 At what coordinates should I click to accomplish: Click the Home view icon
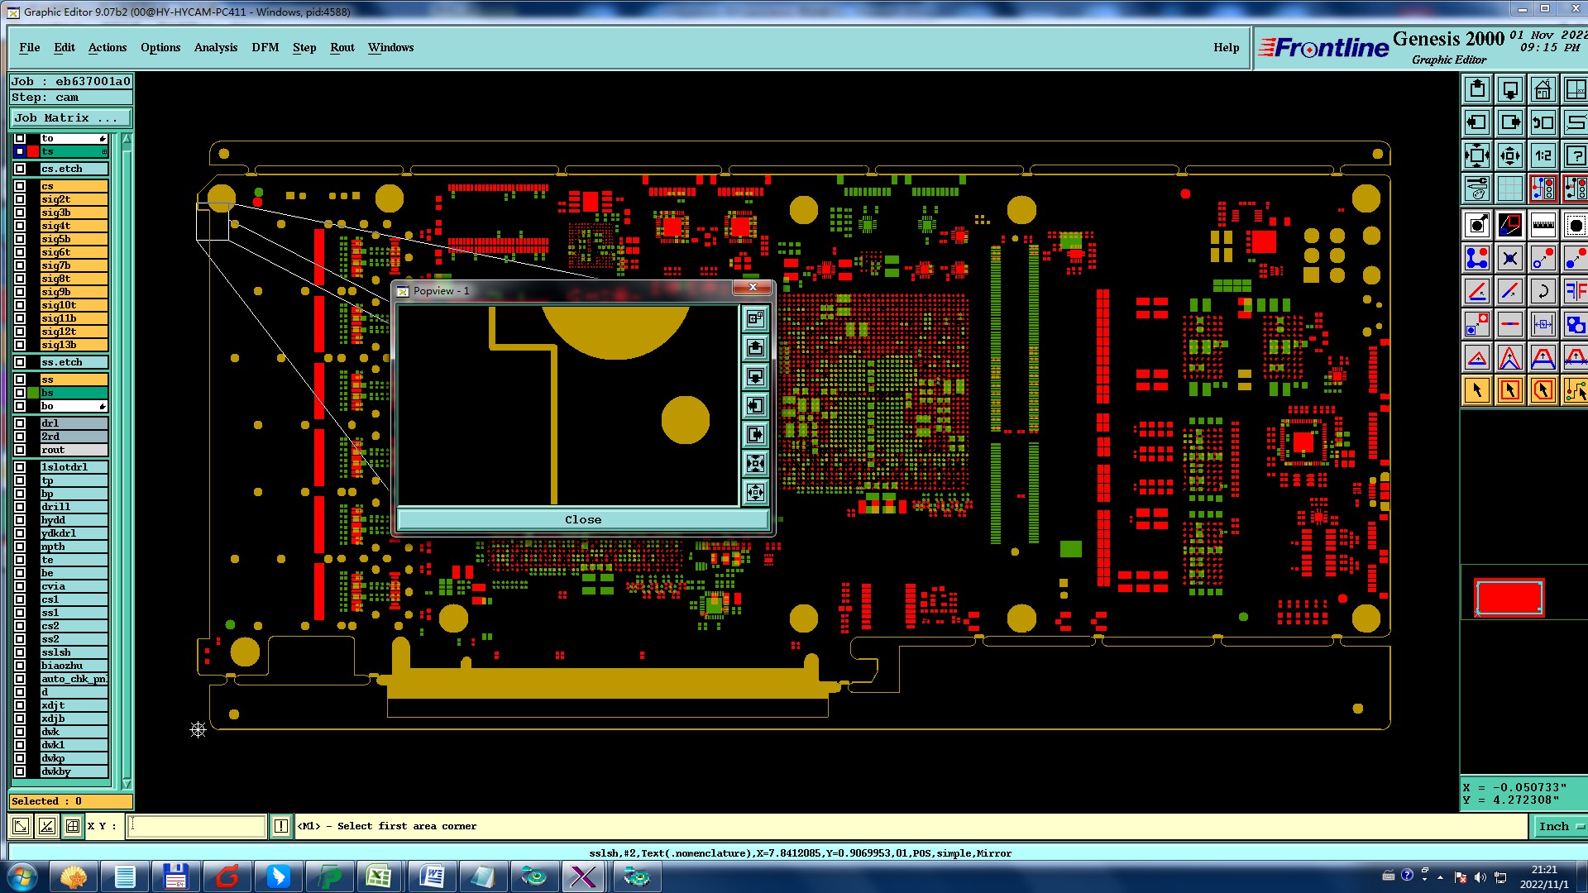click(1543, 89)
